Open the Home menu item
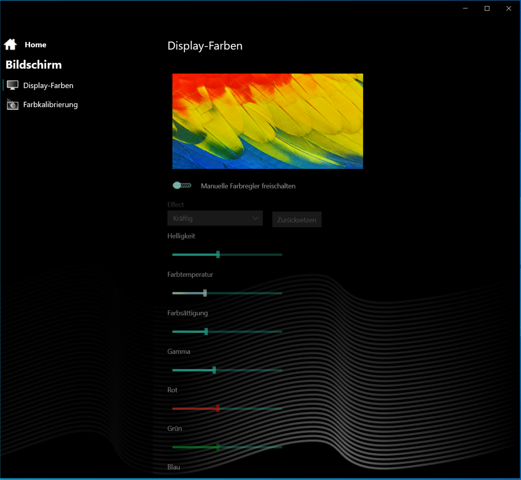This screenshot has width=521, height=480. pyautogui.click(x=36, y=45)
